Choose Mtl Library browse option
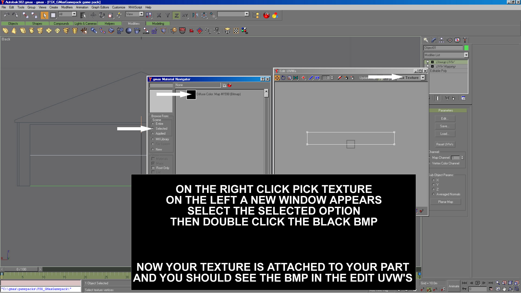This screenshot has width=521, height=293. coord(153,139)
